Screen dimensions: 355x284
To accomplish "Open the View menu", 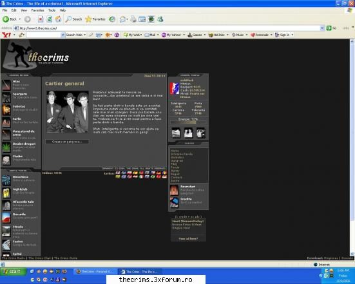I will 24,10.
